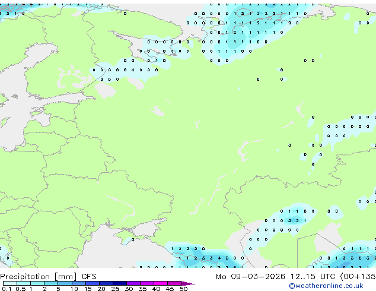Select the 20–25 mm dark blue swatch
The image size is (376, 291).
click(106, 283)
